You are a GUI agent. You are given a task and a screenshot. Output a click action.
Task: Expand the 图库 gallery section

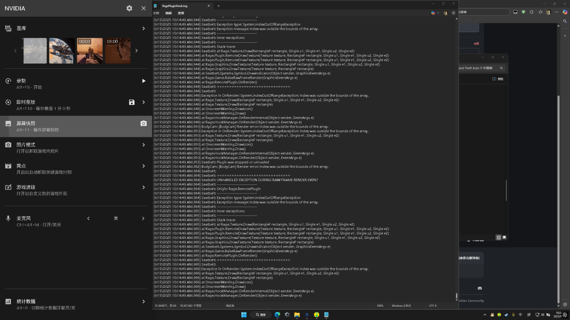pyautogui.click(x=143, y=28)
